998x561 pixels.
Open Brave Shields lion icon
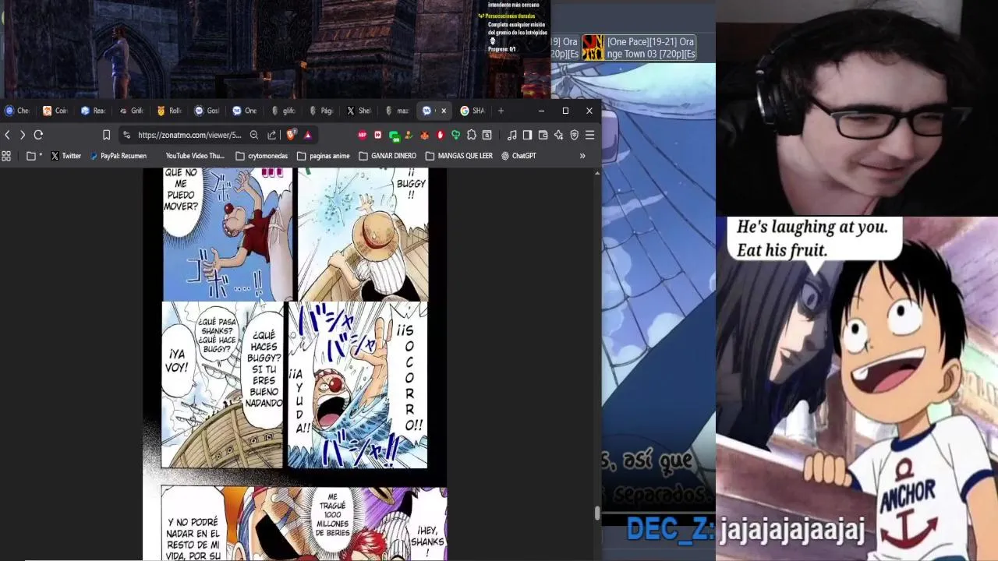292,135
